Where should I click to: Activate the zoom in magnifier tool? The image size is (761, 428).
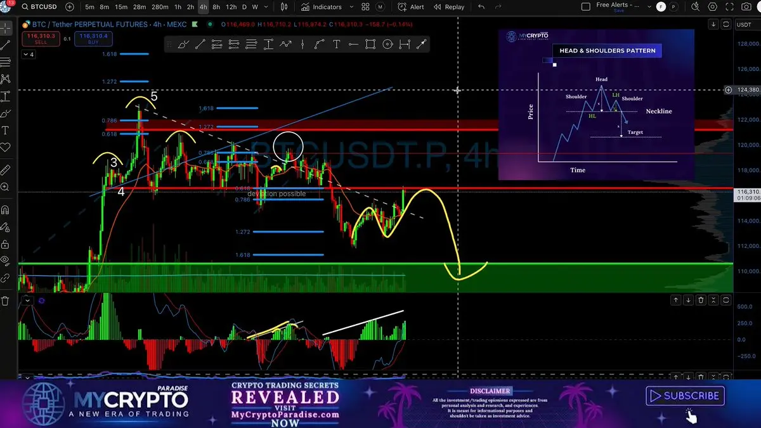[x=6, y=187]
